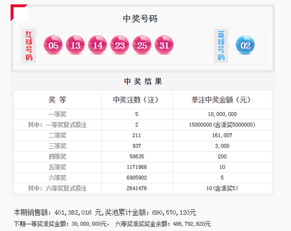Click the second prize count 211
291x231 pixels.
(137, 135)
